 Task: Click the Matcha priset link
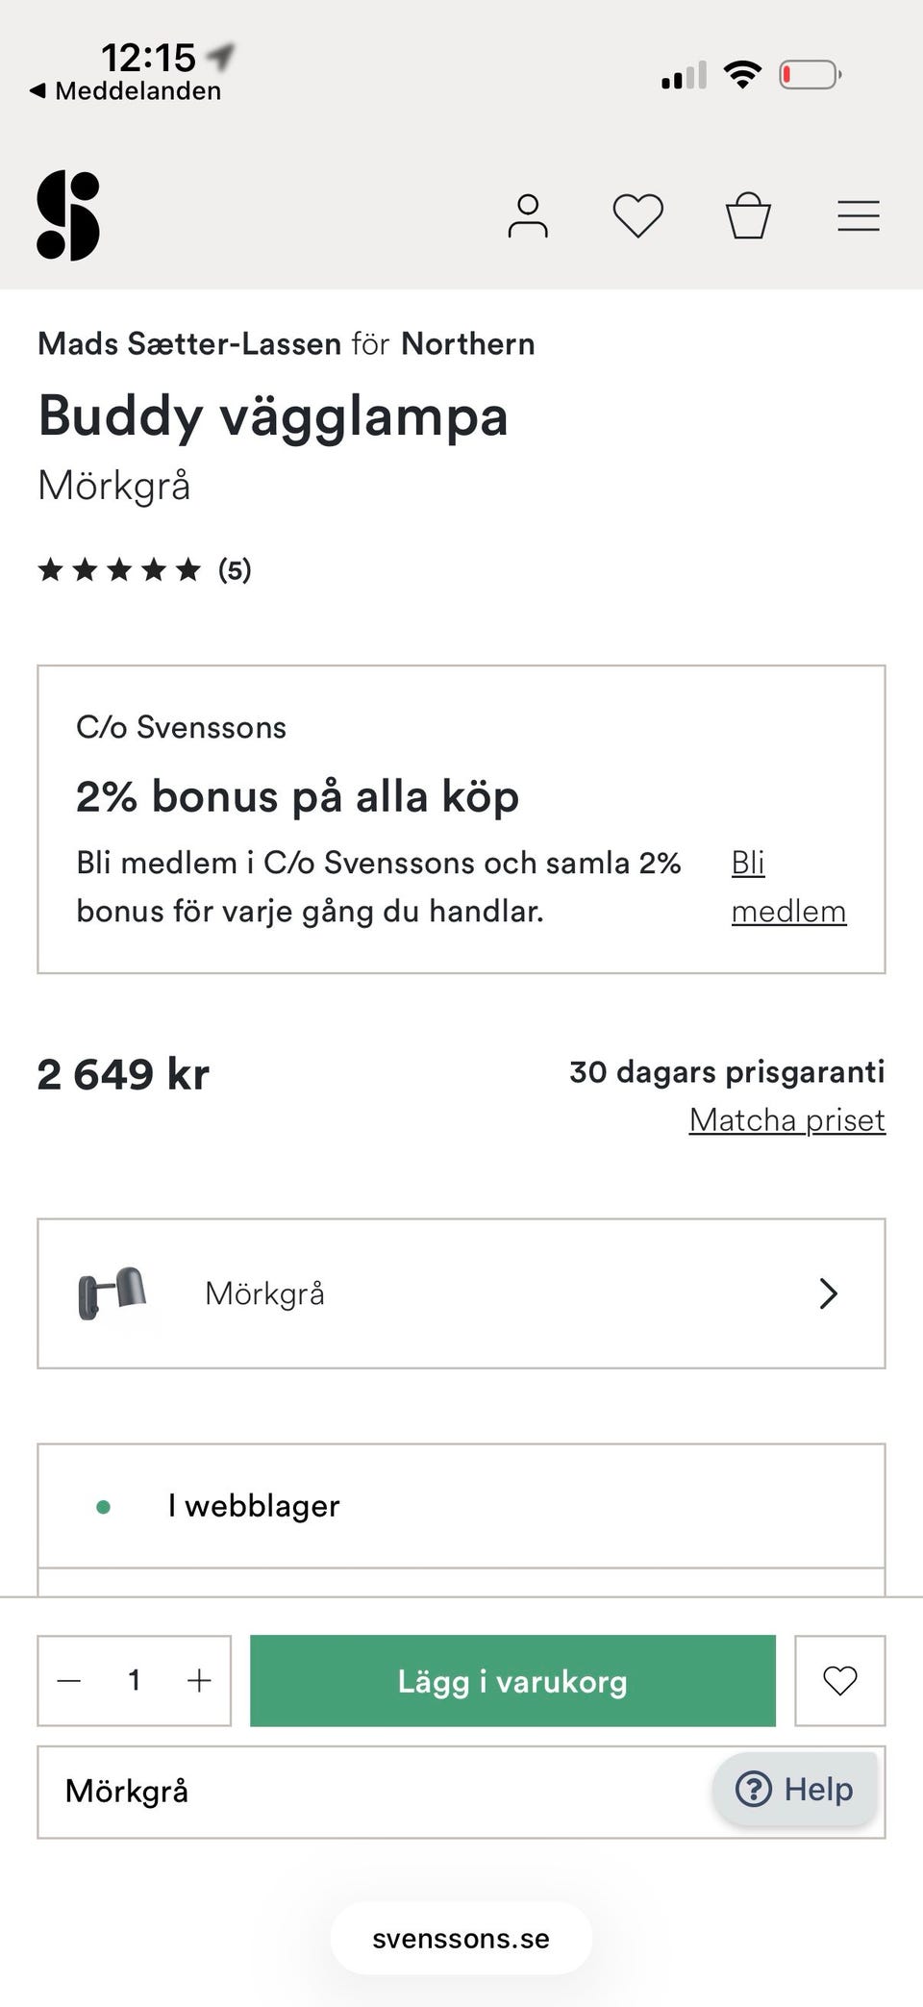click(786, 1119)
